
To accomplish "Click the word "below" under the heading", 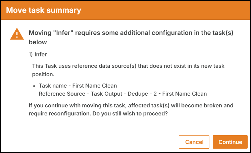I will click(x=38, y=42).
